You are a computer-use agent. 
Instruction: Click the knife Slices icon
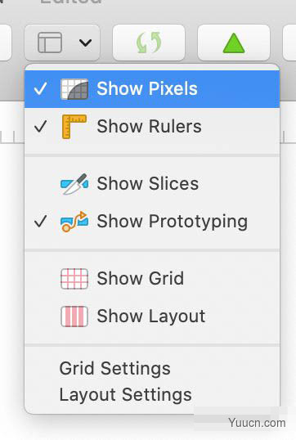pyautogui.click(x=74, y=184)
